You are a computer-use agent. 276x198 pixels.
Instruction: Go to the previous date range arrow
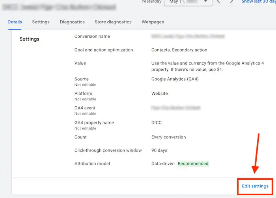[x=219, y=2]
